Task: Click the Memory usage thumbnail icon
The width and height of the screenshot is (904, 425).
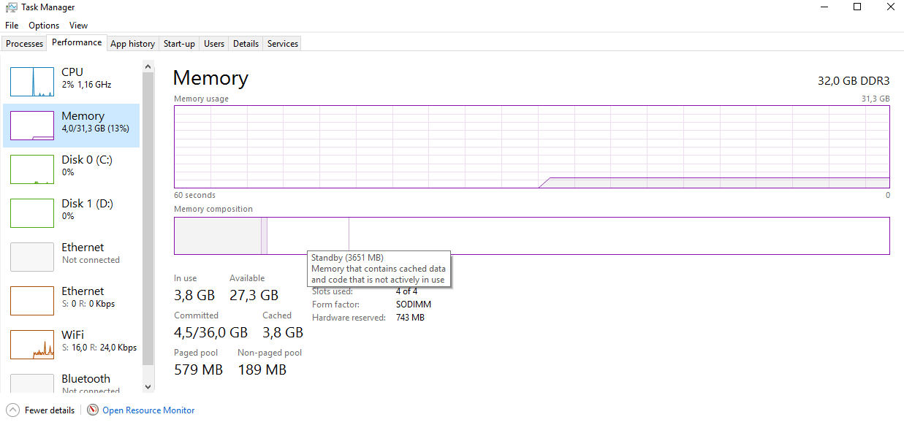Action: [32, 126]
